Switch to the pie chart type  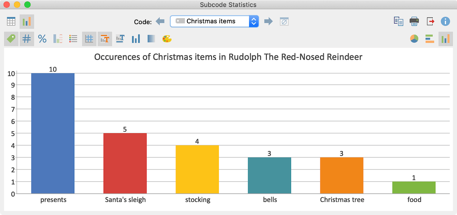pos(414,39)
